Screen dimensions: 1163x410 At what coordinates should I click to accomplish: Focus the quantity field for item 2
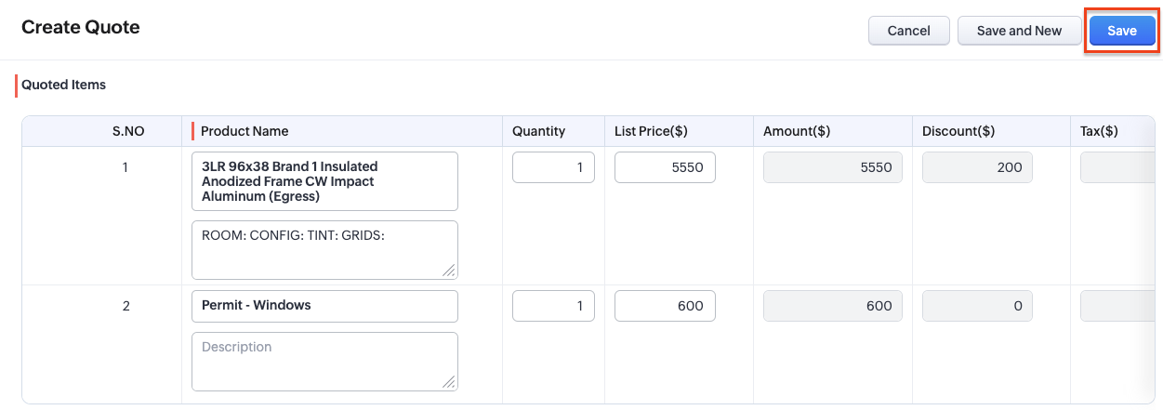[x=553, y=306]
